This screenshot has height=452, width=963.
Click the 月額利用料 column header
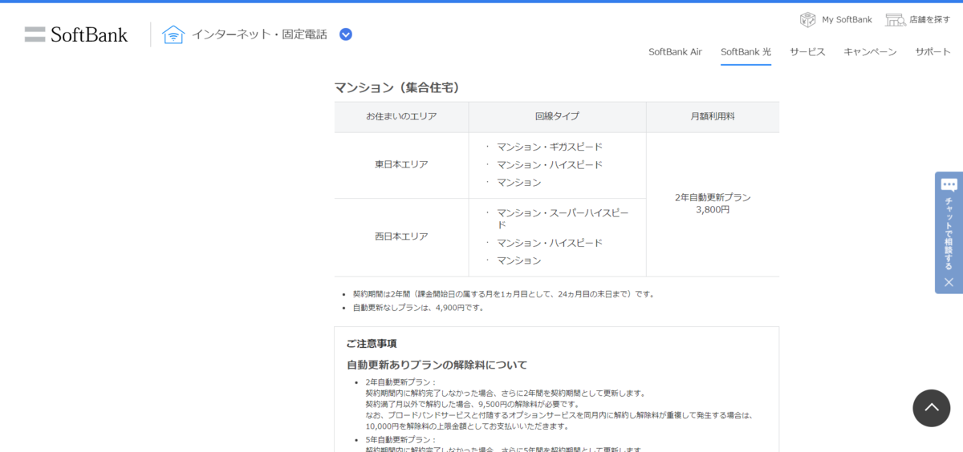tap(713, 116)
